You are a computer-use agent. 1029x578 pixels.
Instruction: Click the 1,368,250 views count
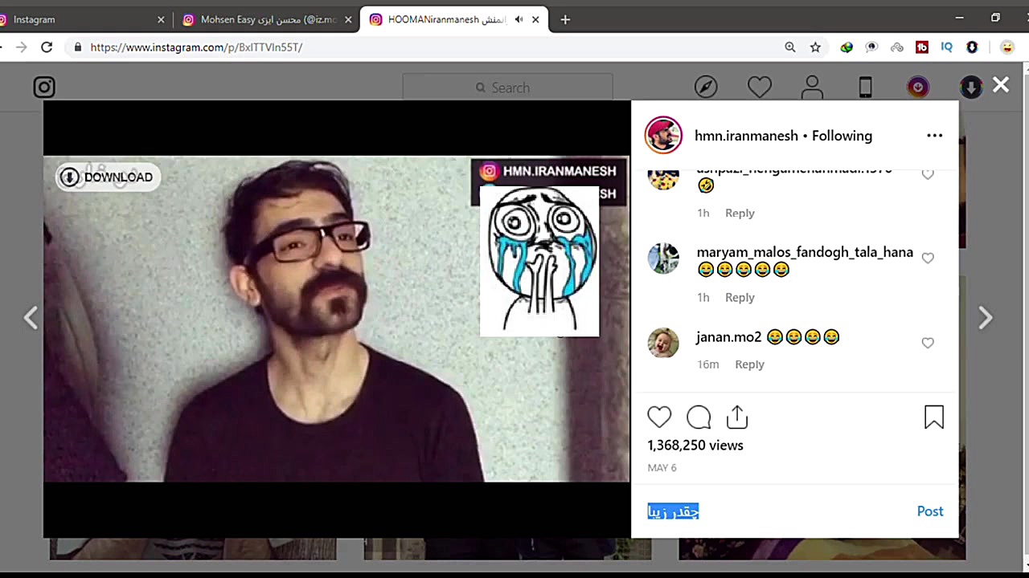point(695,446)
